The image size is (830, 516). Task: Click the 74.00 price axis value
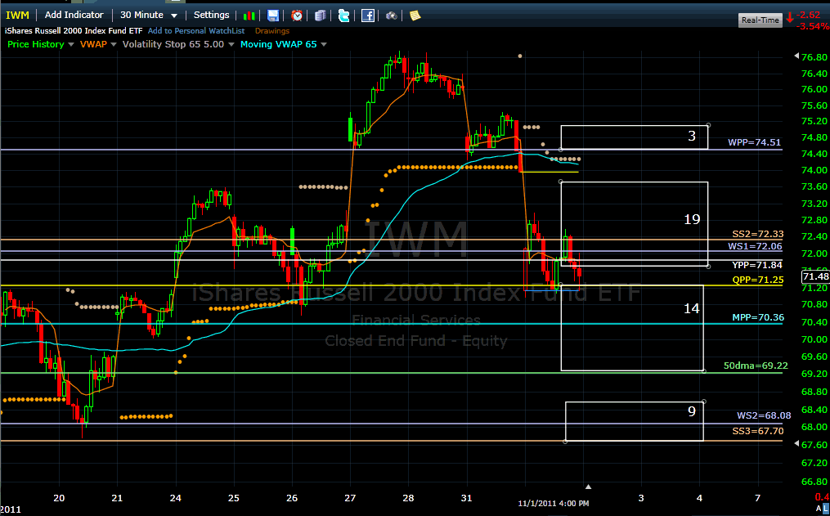point(814,170)
